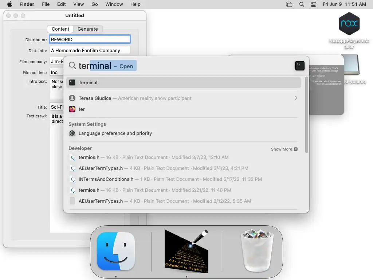Click the Firefox icon beside 'ter'
This screenshot has height=280, width=373.
(x=72, y=109)
